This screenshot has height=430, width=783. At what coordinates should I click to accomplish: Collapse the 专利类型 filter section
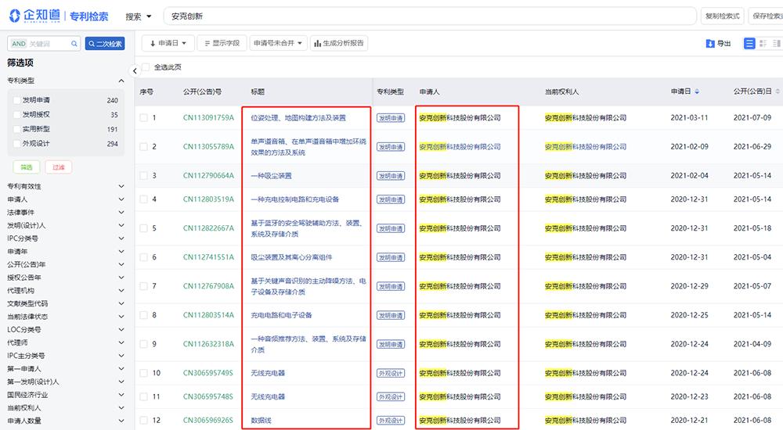121,81
